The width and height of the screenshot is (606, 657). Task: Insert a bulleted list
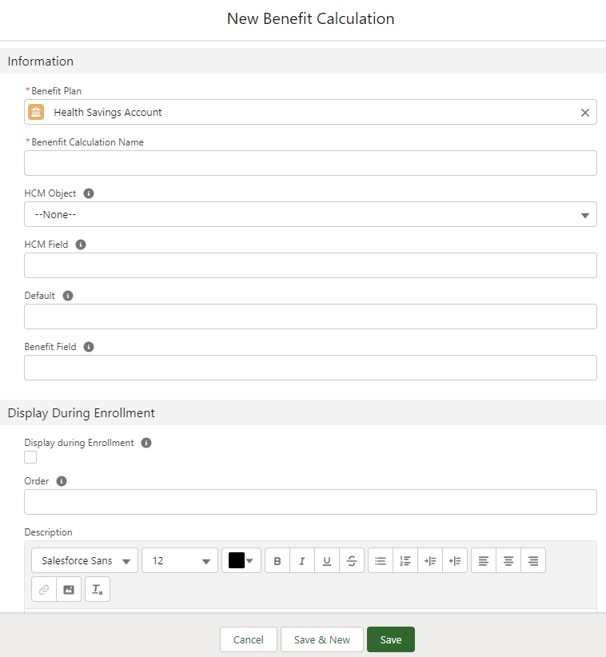[381, 560]
